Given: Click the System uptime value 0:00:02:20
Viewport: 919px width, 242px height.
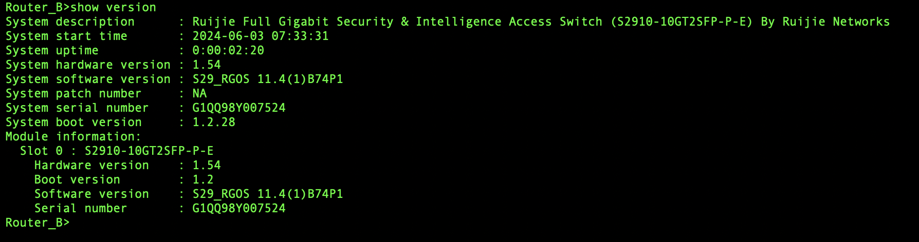Looking at the screenshot, I should pyautogui.click(x=228, y=50).
